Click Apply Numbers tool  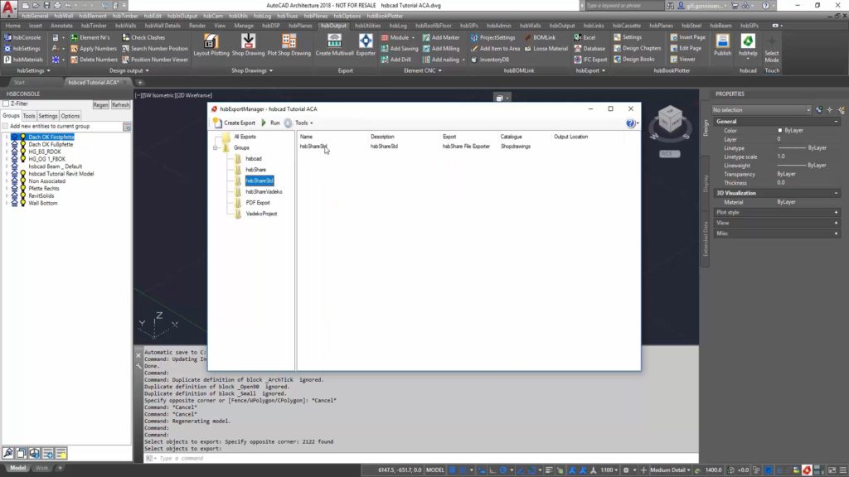click(94, 49)
